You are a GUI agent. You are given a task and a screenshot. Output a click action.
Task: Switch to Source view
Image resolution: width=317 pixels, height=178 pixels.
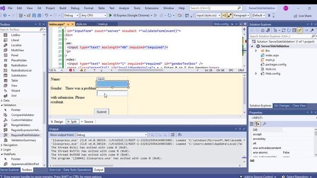pyautogui.click(x=87, y=122)
